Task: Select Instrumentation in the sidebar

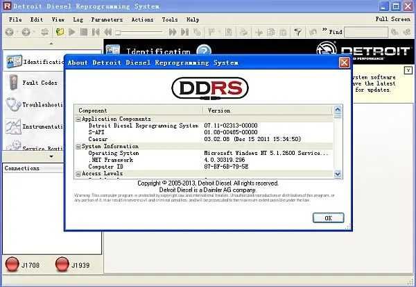Action: pyautogui.click(x=34, y=126)
